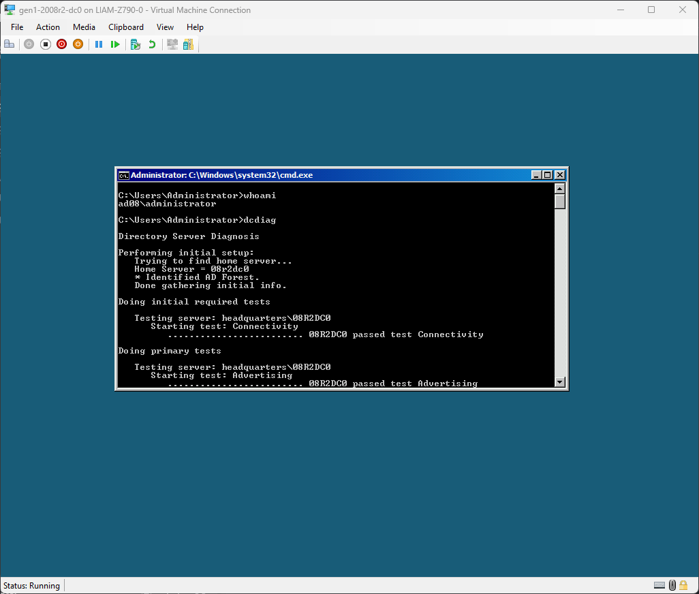Open the File menu
Screen dimensions: 699x594
pyautogui.click(x=17, y=27)
